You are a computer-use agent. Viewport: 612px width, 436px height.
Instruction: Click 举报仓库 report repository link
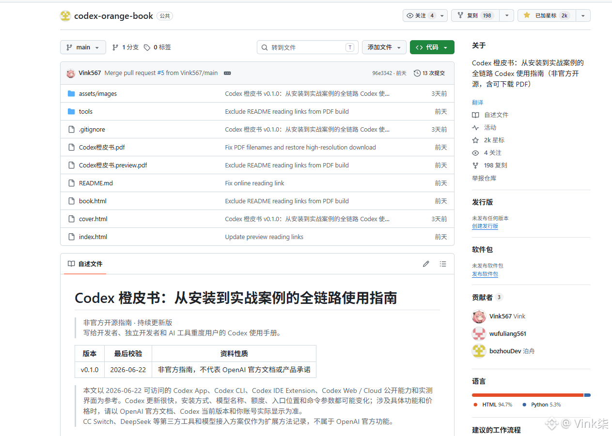484,178
